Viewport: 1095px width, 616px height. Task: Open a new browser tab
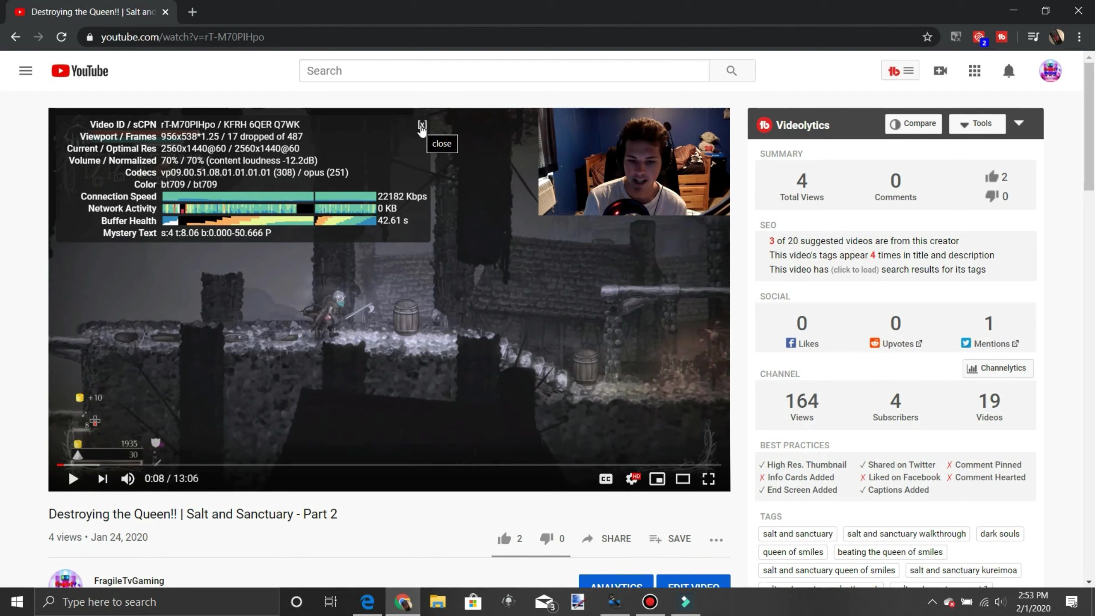click(192, 12)
